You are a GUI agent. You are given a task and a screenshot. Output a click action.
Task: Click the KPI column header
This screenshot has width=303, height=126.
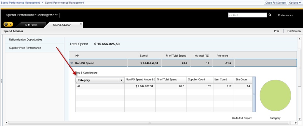pyautogui.click(x=77, y=56)
